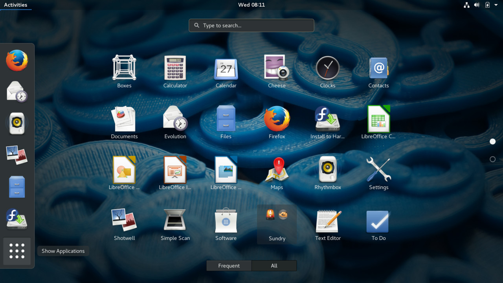The width and height of the screenshot is (503, 283).
Task: Open LibreOffice Writer
Action: [x=226, y=173]
